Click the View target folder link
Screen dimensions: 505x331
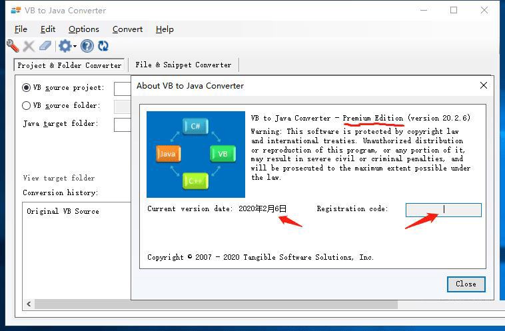pyautogui.click(x=59, y=178)
